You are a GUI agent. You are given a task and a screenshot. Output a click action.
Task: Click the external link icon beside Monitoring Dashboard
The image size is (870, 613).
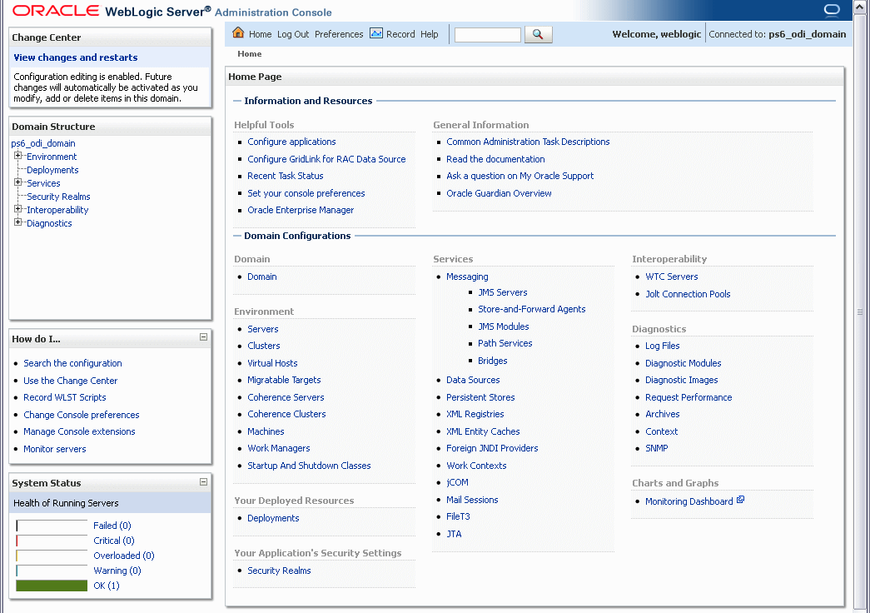coord(740,500)
